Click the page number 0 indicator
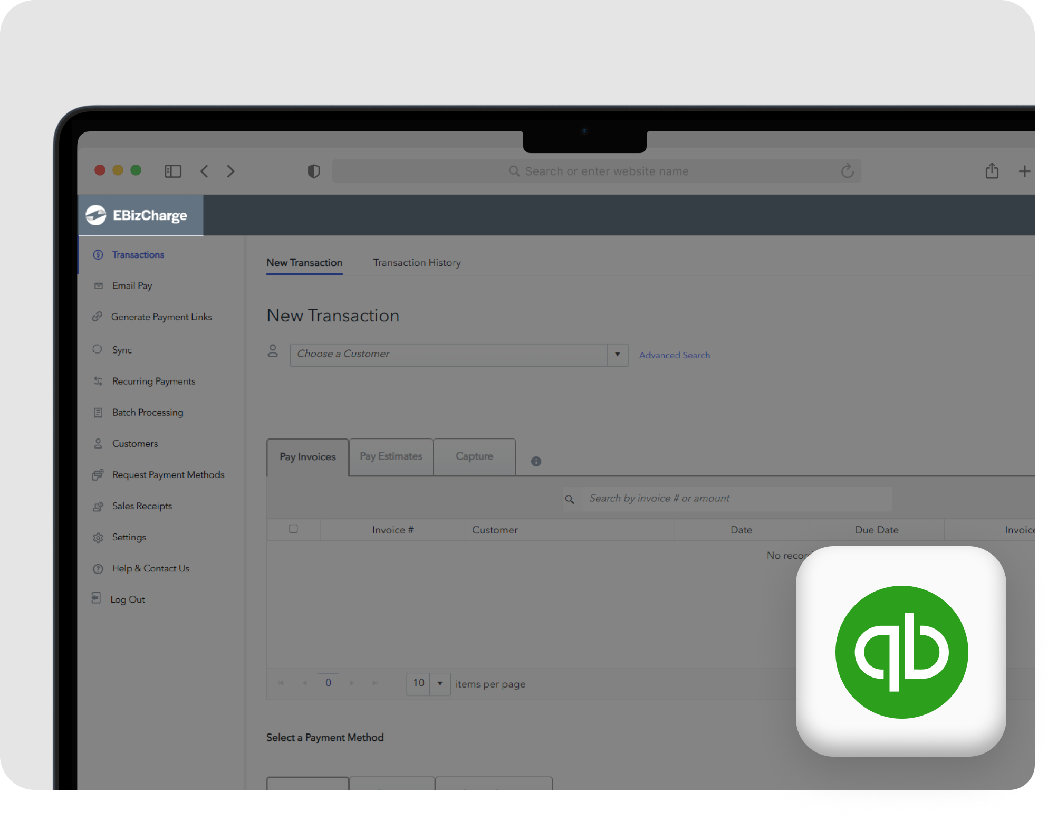Image resolution: width=1057 pixels, height=820 pixels. 328,683
